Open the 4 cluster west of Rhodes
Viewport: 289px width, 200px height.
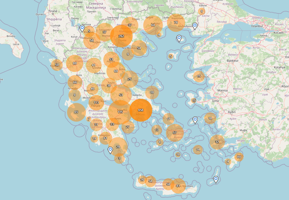(x=228, y=162)
